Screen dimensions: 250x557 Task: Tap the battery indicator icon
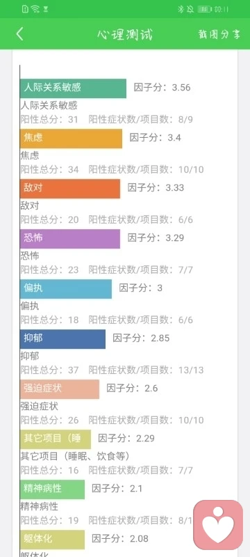[204, 9]
